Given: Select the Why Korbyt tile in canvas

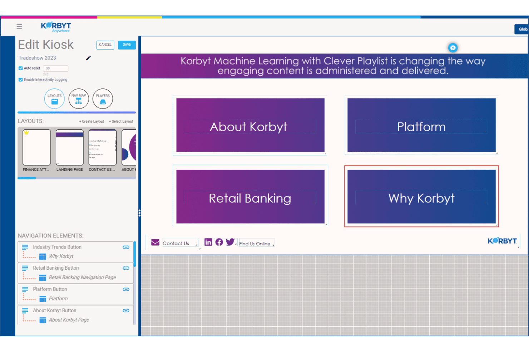Looking at the screenshot, I should (421, 196).
